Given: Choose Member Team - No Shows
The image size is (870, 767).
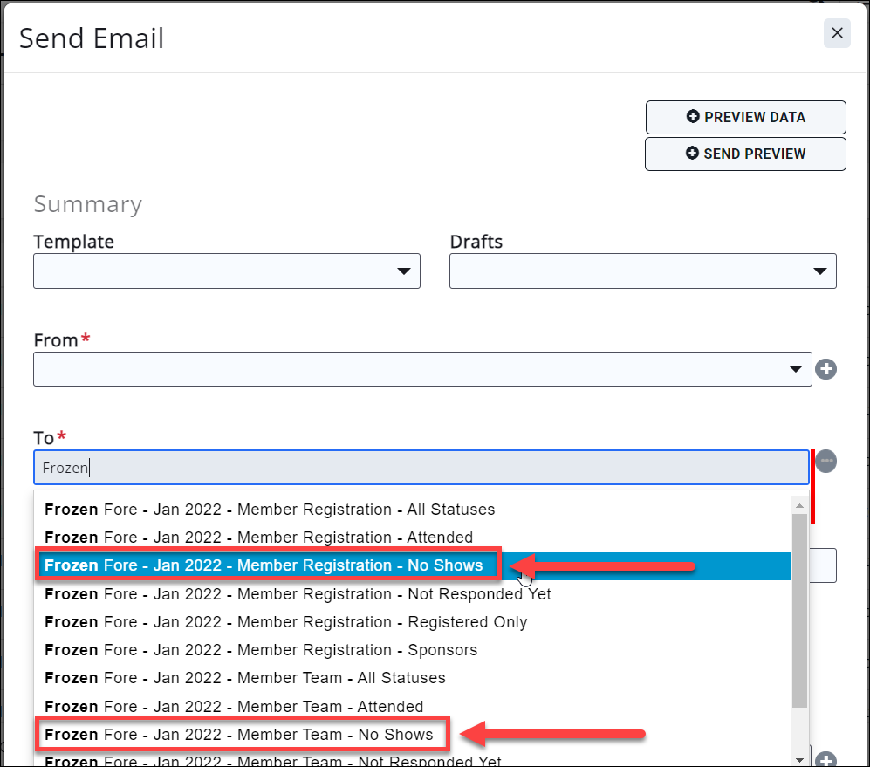Looking at the screenshot, I should point(239,735).
